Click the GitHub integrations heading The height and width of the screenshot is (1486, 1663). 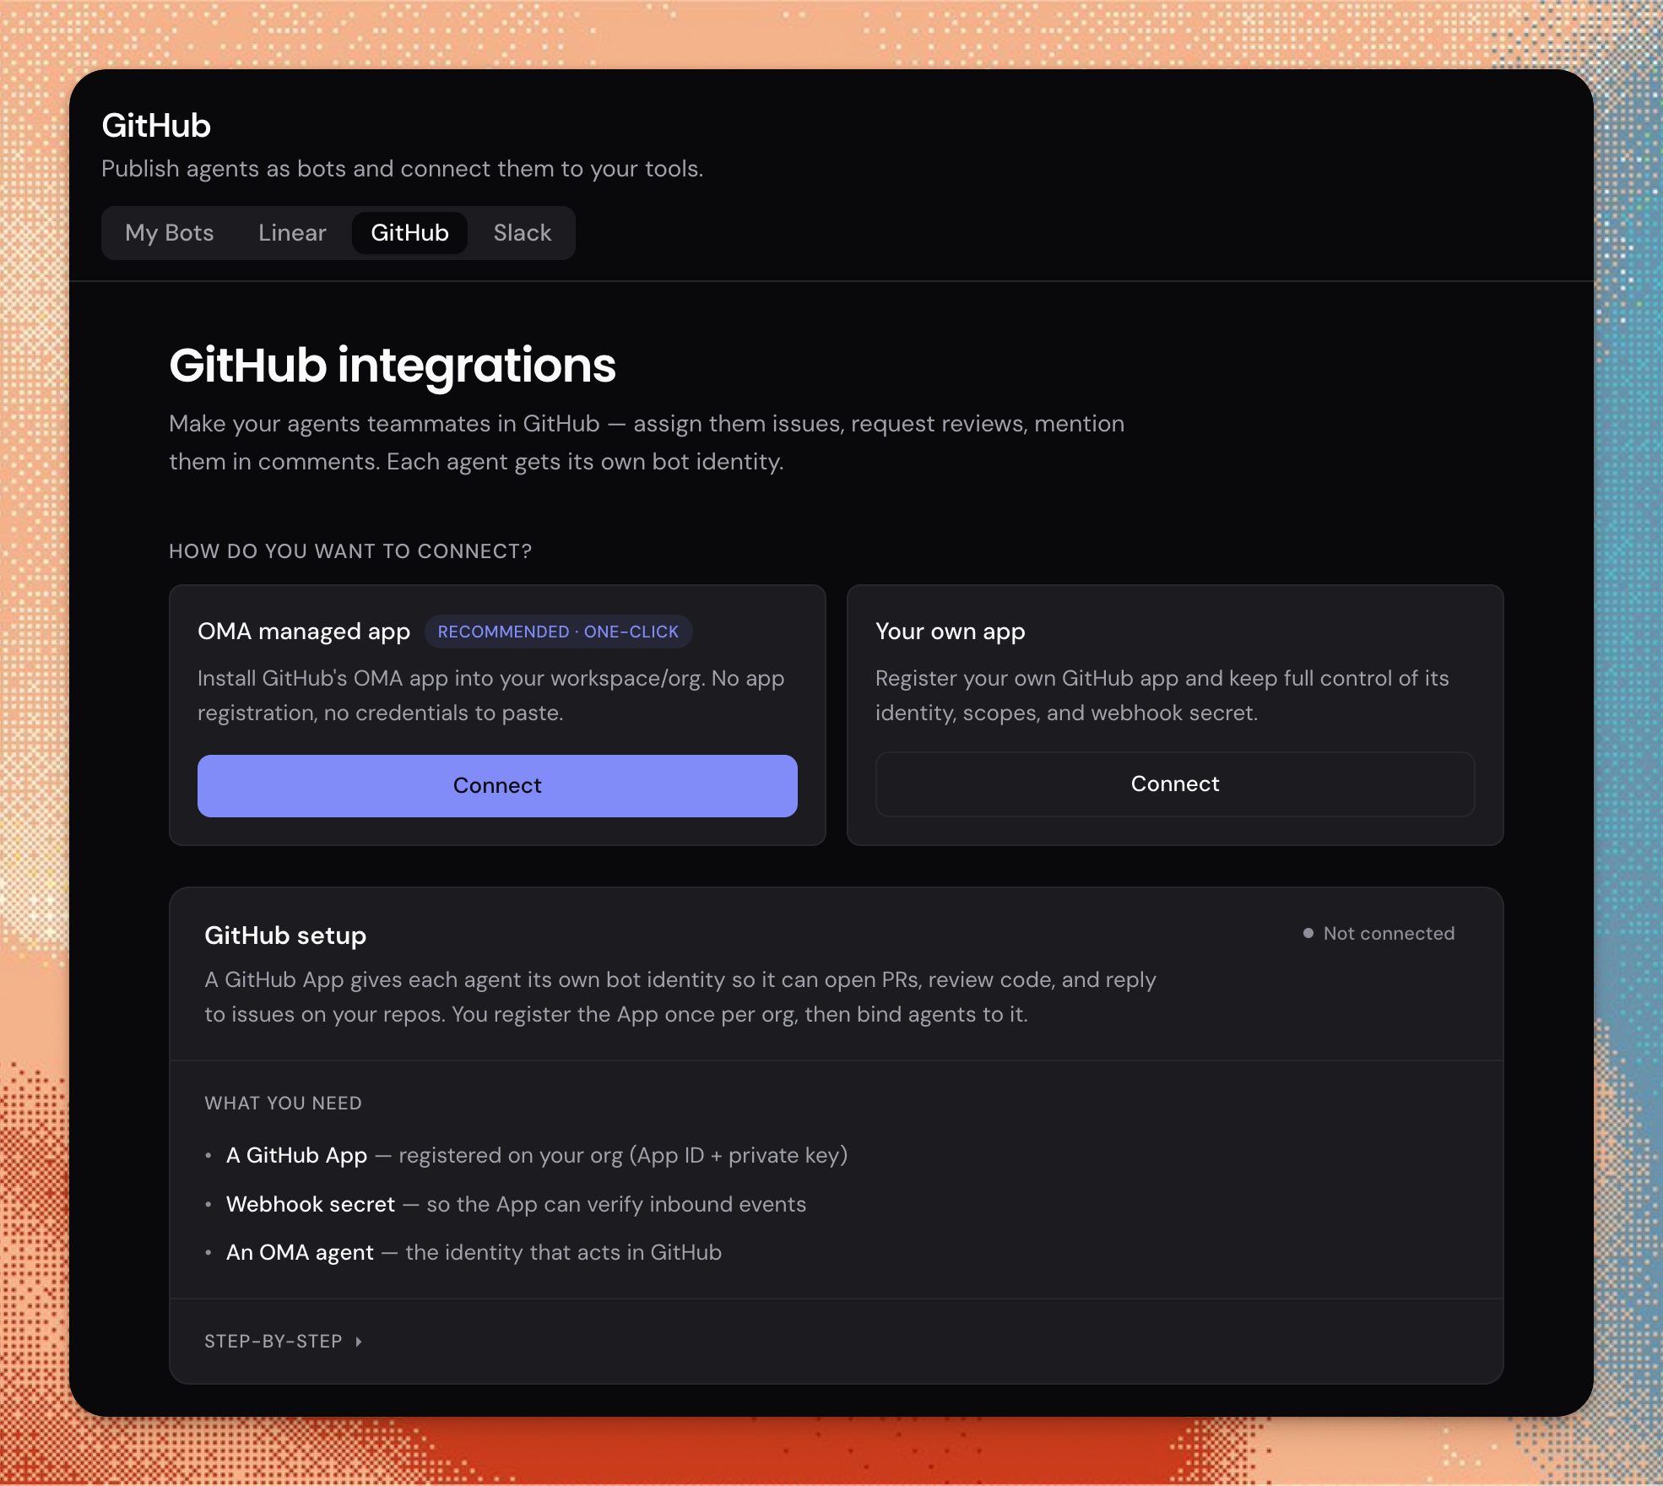pyautogui.click(x=393, y=365)
